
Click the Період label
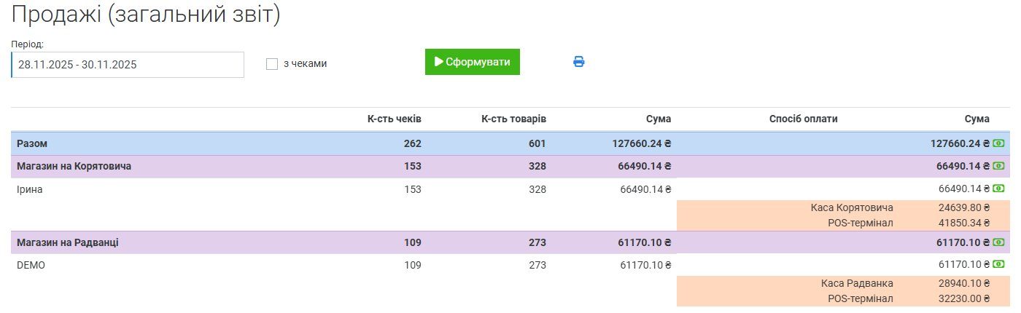[28, 44]
